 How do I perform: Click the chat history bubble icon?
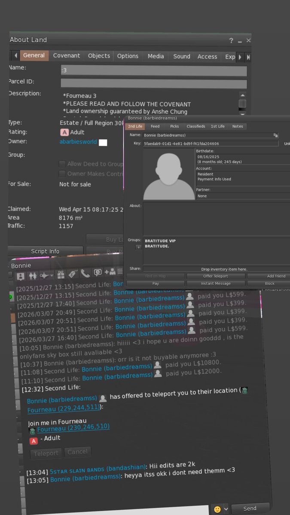pyautogui.click(x=98, y=272)
